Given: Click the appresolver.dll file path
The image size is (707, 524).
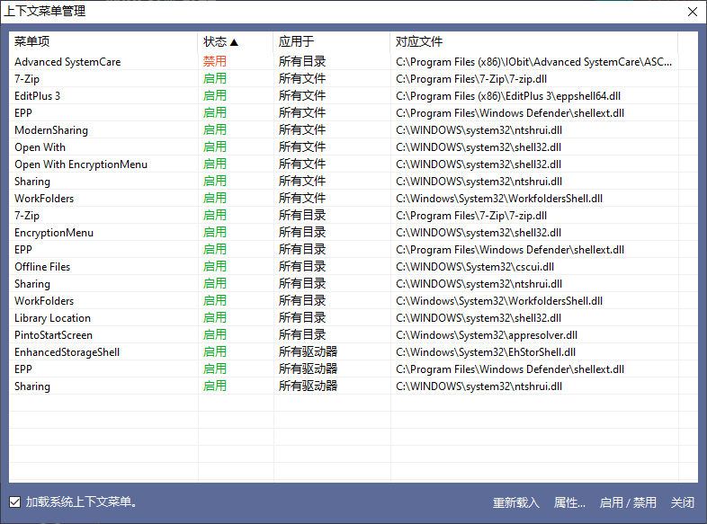Looking at the screenshot, I should coord(487,335).
